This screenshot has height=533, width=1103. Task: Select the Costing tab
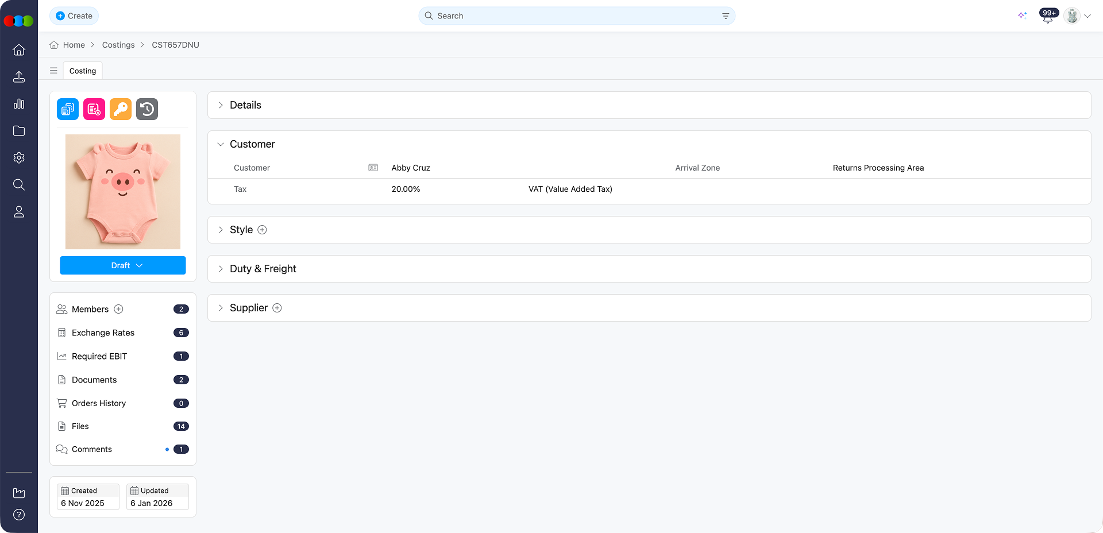click(x=83, y=71)
